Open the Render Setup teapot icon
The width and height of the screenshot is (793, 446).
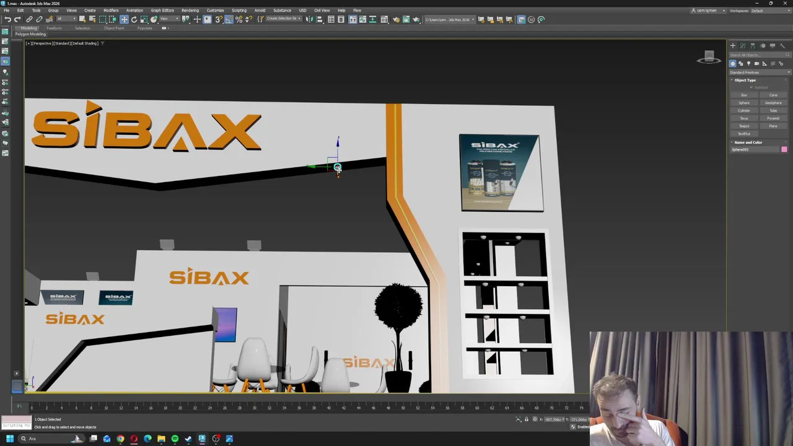point(396,19)
